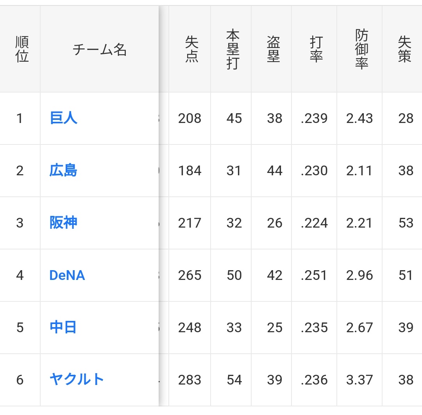Open the 広島 team link
This screenshot has height=415, width=422.
(x=63, y=170)
